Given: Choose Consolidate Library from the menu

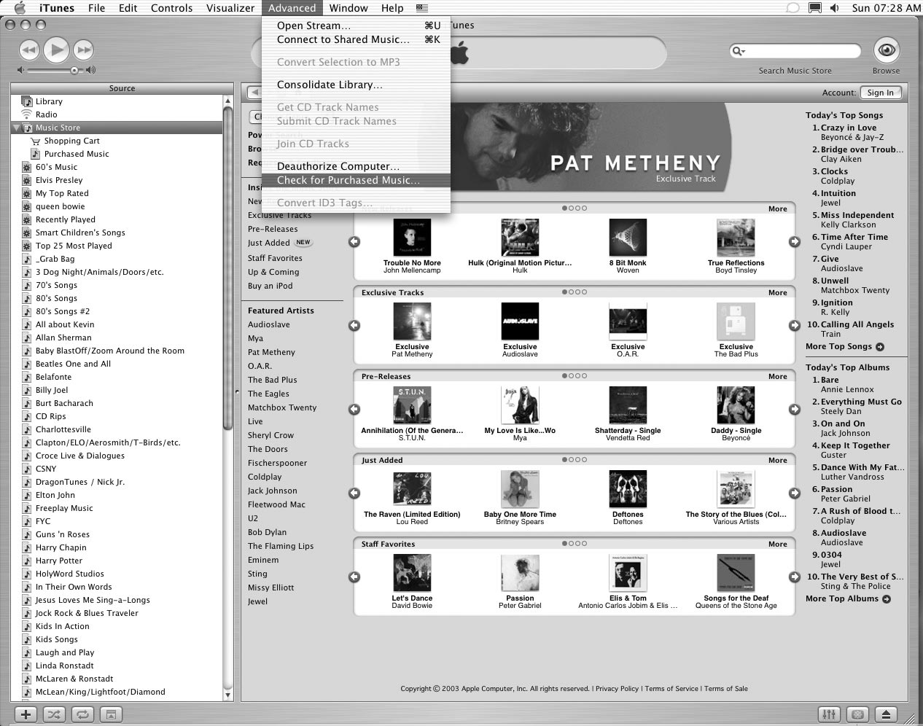Looking at the screenshot, I should [x=357, y=85].
